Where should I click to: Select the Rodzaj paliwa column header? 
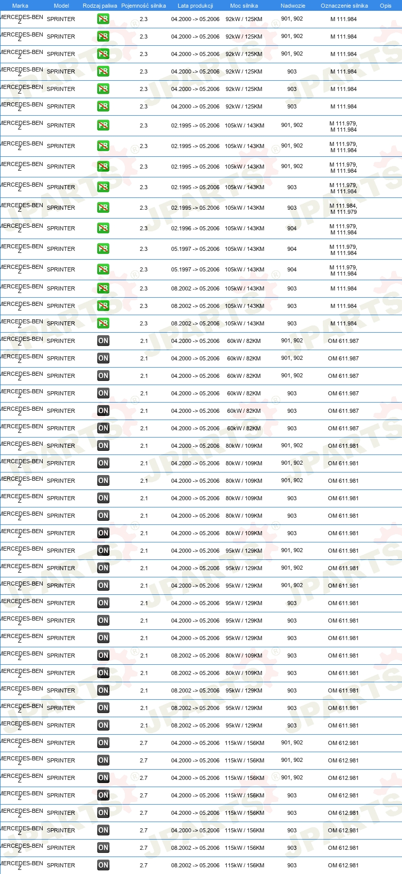[x=100, y=6]
